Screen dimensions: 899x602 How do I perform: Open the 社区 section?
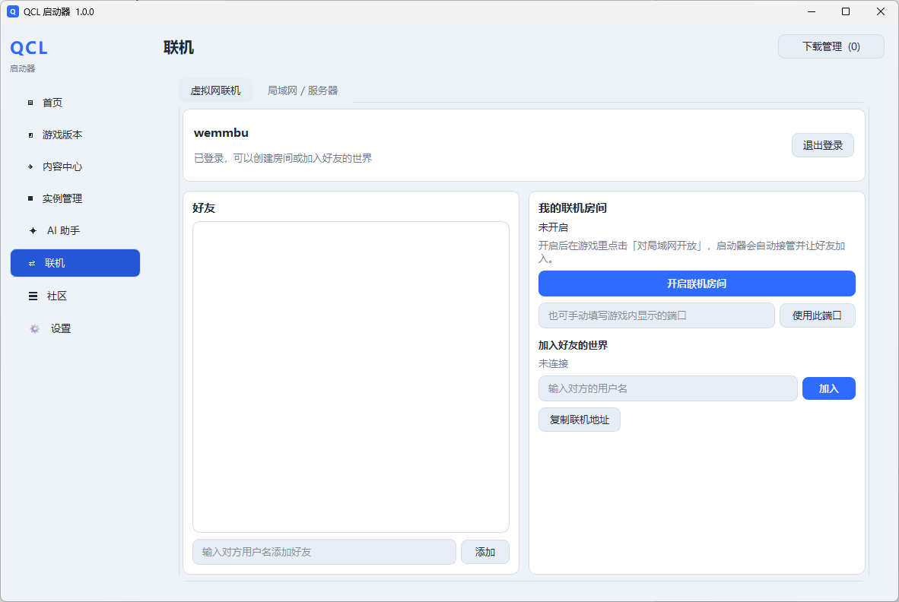75,296
